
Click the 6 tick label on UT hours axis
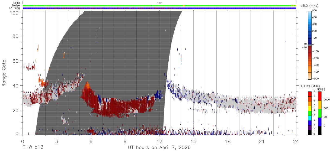tap(91, 141)
